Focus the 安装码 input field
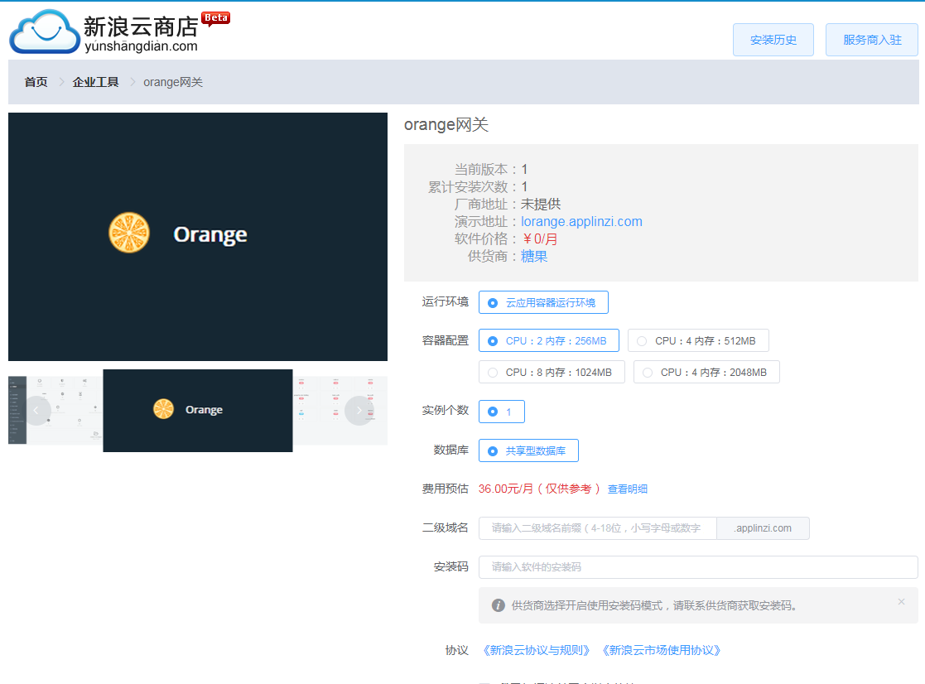925x684 pixels. pyautogui.click(x=698, y=567)
